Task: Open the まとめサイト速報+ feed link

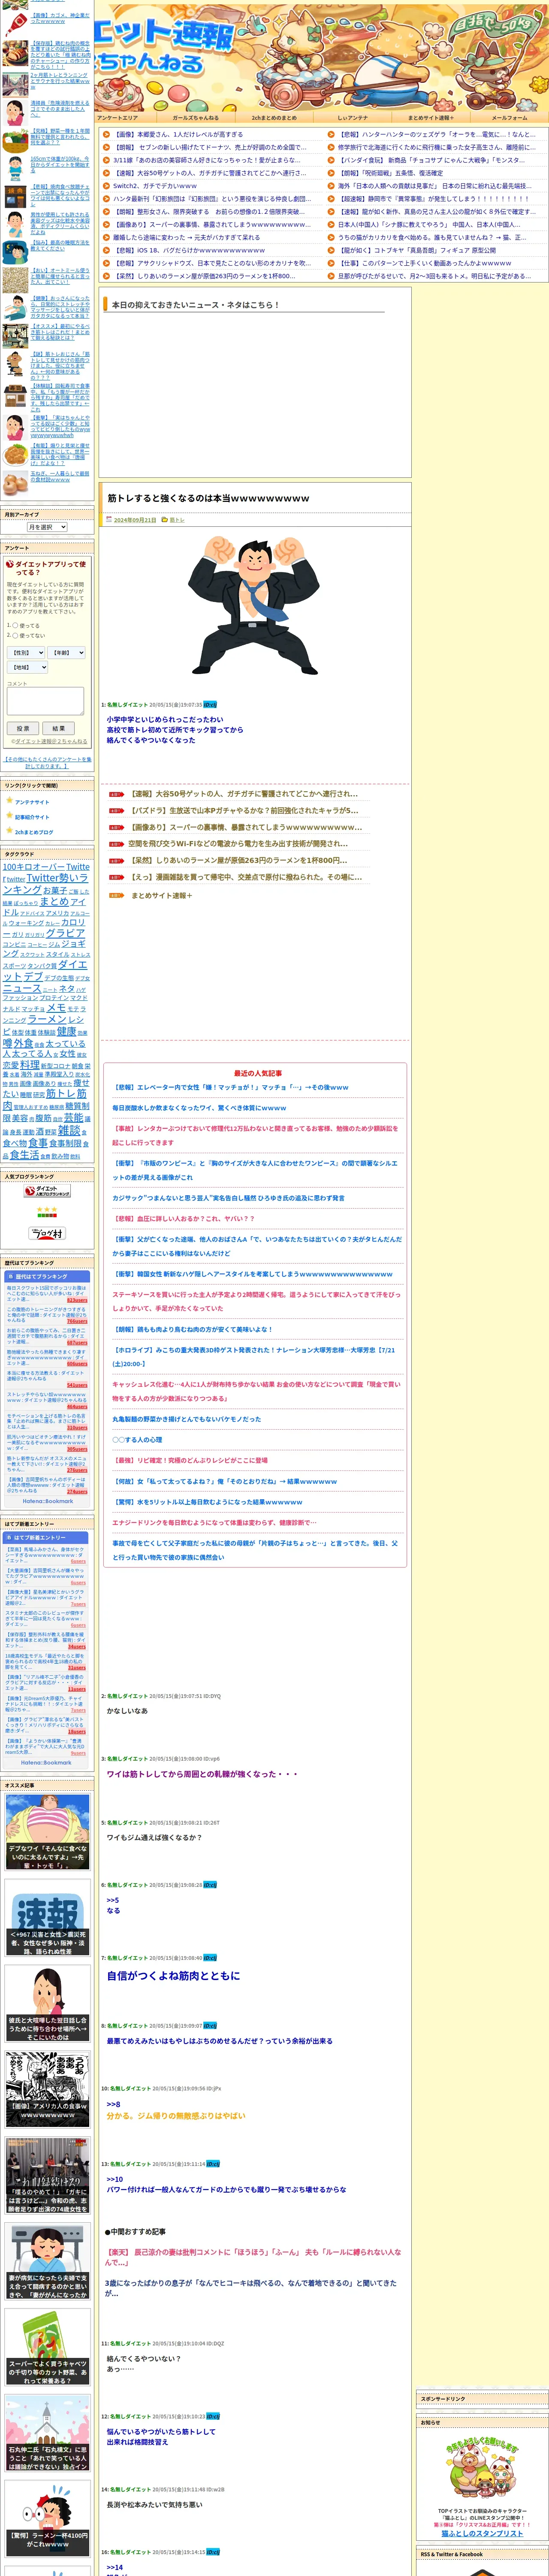Action: [x=162, y=895]
